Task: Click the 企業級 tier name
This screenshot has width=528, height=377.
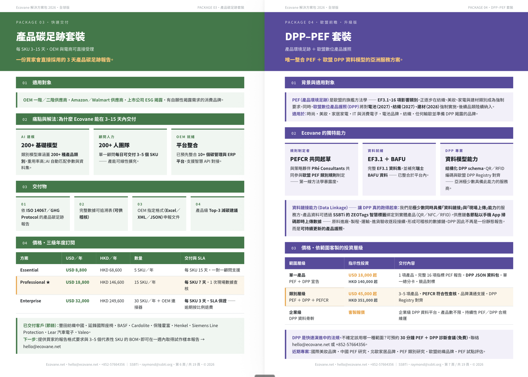Action: (x=295, y=312)
